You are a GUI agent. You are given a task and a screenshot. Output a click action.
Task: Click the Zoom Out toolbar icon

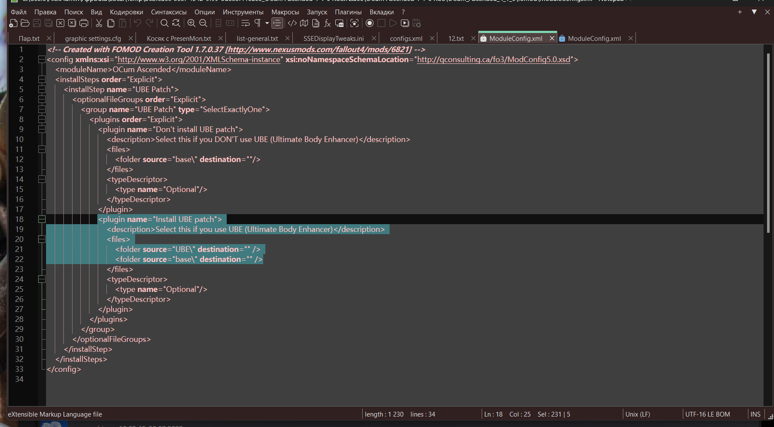(203, 23)
